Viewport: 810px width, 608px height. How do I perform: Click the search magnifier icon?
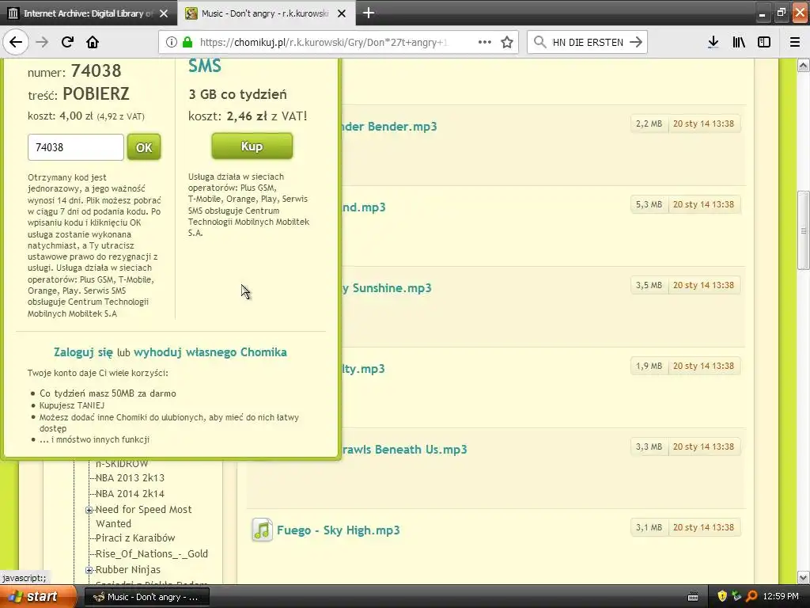pos(539,42)
